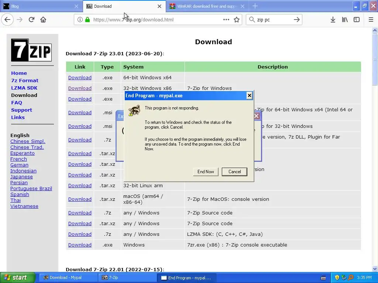Click the browser forward arrow

coord(20,20)
